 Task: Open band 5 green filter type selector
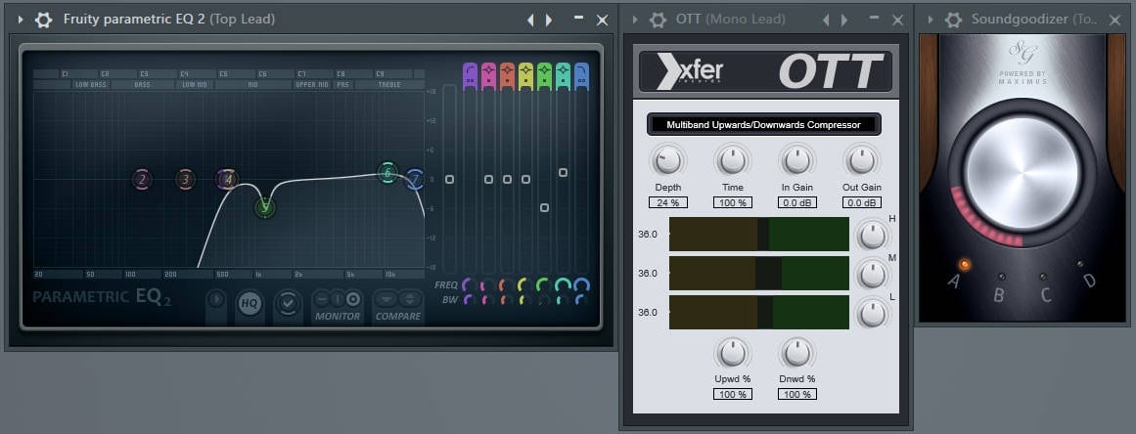pyautogui.click(x=544, y=76)
